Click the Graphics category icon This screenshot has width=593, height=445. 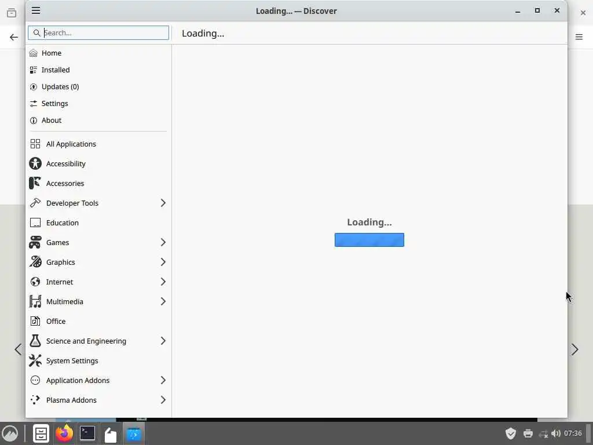tap(35, 262)
